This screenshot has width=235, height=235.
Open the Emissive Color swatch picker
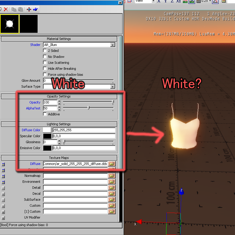[x=47, y=148]
